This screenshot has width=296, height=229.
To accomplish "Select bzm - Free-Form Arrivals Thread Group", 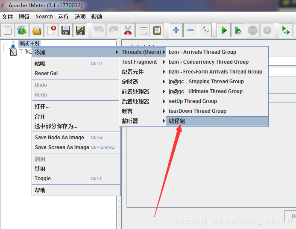I will tap(217, 71).
